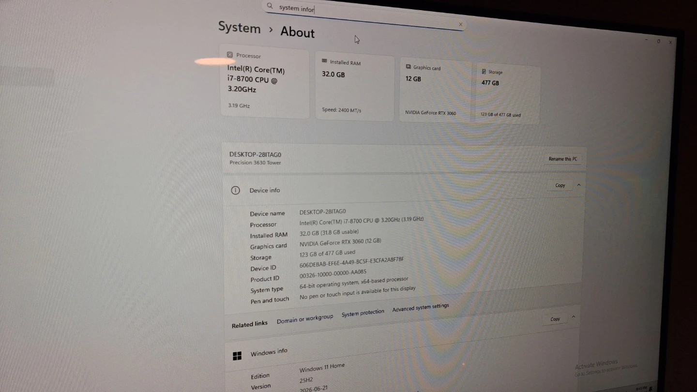Image resolution: width=697 pixels, height=392 pixels.
Task: Select the Device ID value text
Action: [351, 262]
